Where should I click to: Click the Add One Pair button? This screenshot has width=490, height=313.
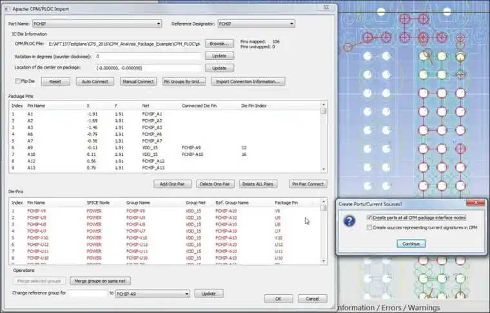[172, 184]
